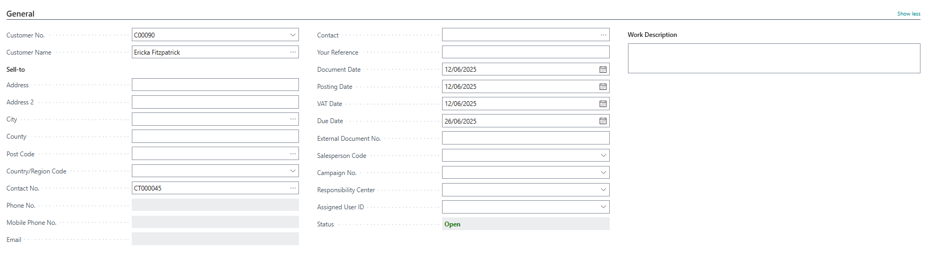Viewport: 928px width, 258px height.
Task: Click the VAT Date value 12/06/2025
Action: click(x=460, y=104)
